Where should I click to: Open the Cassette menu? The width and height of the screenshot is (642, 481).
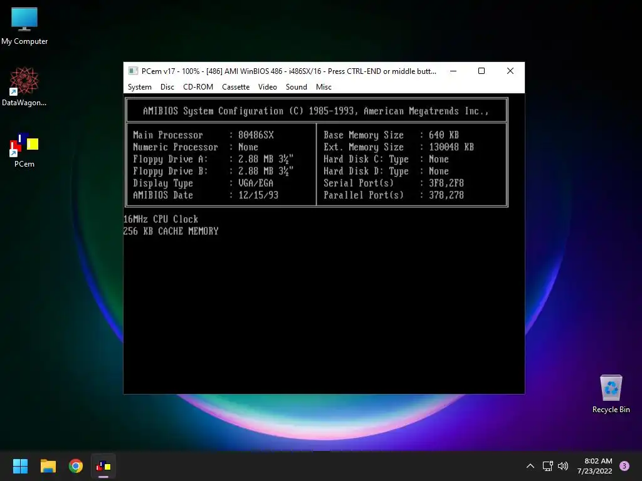pyautogui.click(x=236, y=86)
